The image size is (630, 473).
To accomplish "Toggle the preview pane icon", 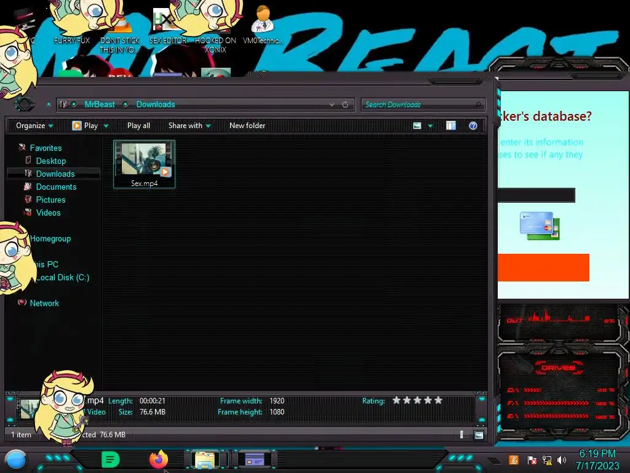I will [451, 126].
